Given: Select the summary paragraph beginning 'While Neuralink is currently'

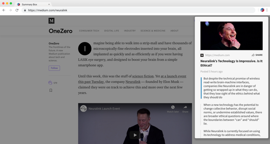Looking at the screenshot, I should point(232,133).
